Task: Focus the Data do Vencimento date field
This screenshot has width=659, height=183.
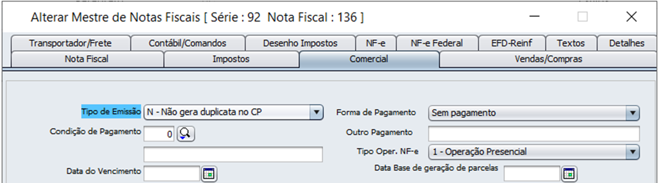Action: pos(172,174)
